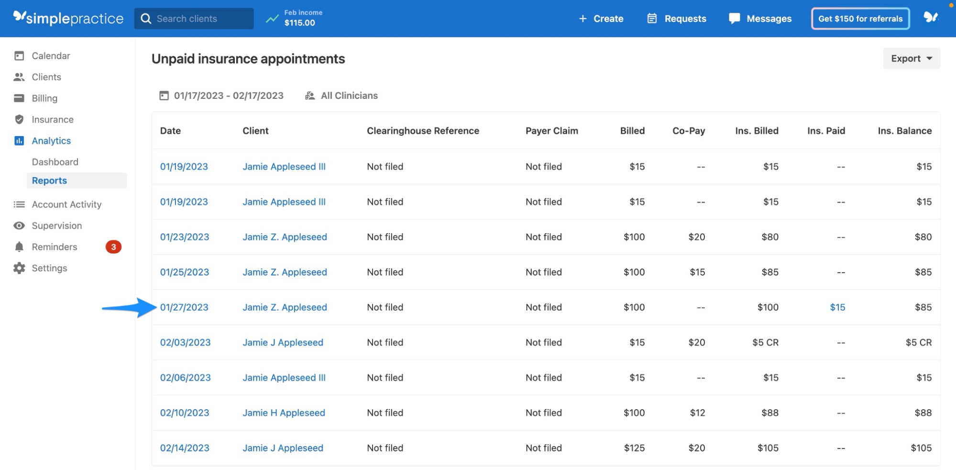The height and width of the screenshot is (470, 956).
Task: Select the Analytics chart icon
Action: coord(19,140)
